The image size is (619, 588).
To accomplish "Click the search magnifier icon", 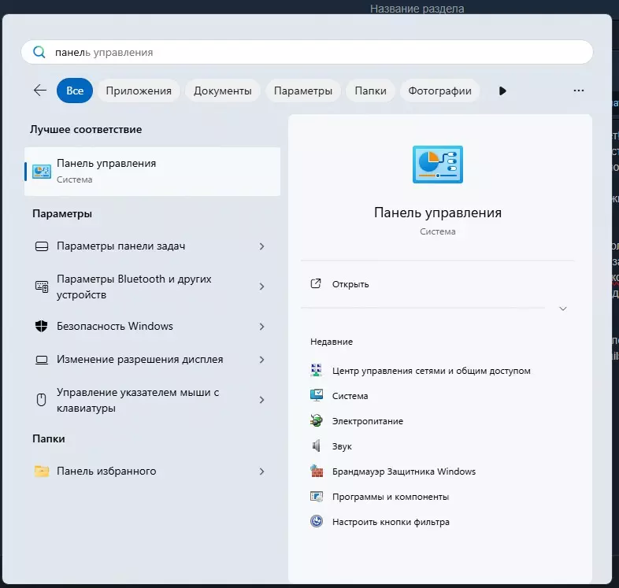I will (x=39, y=52).
